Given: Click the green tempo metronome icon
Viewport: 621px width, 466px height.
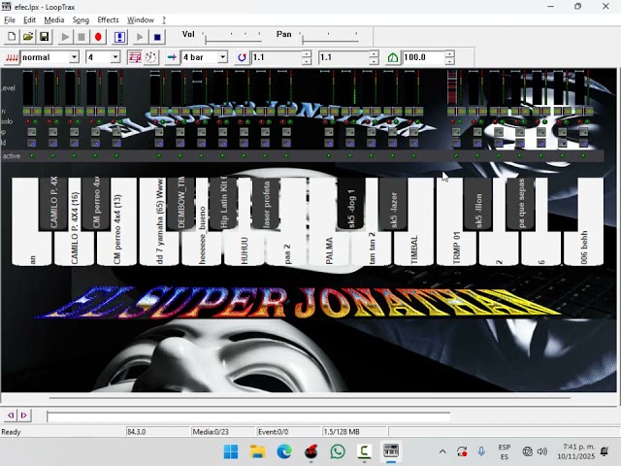Looking at the screenshot, I should point(392,57).
